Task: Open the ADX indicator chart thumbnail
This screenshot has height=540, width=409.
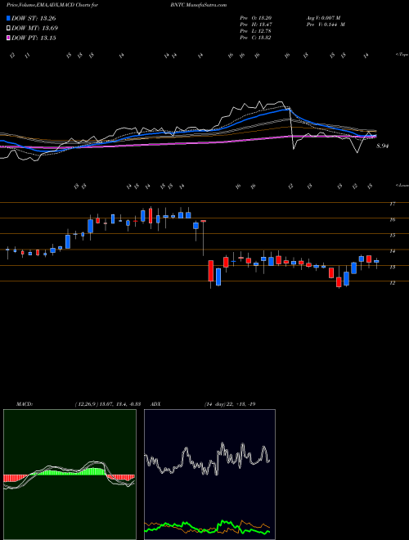Action: click(209, 475)
